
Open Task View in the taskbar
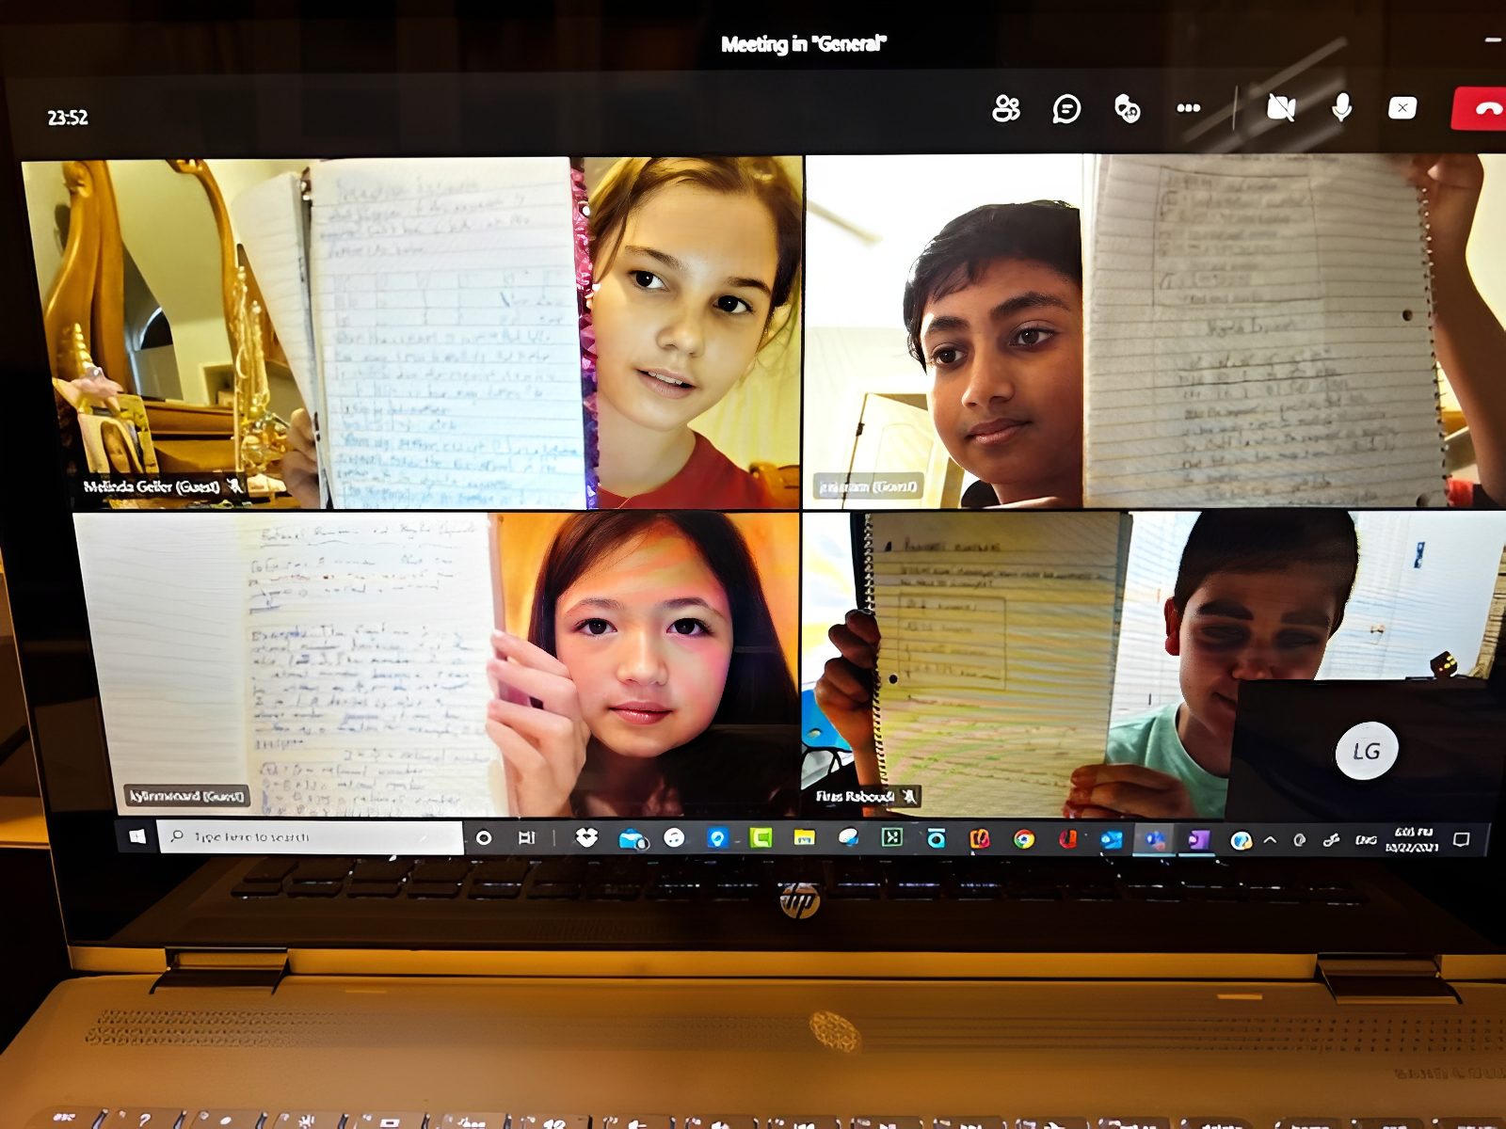(527, 837)
